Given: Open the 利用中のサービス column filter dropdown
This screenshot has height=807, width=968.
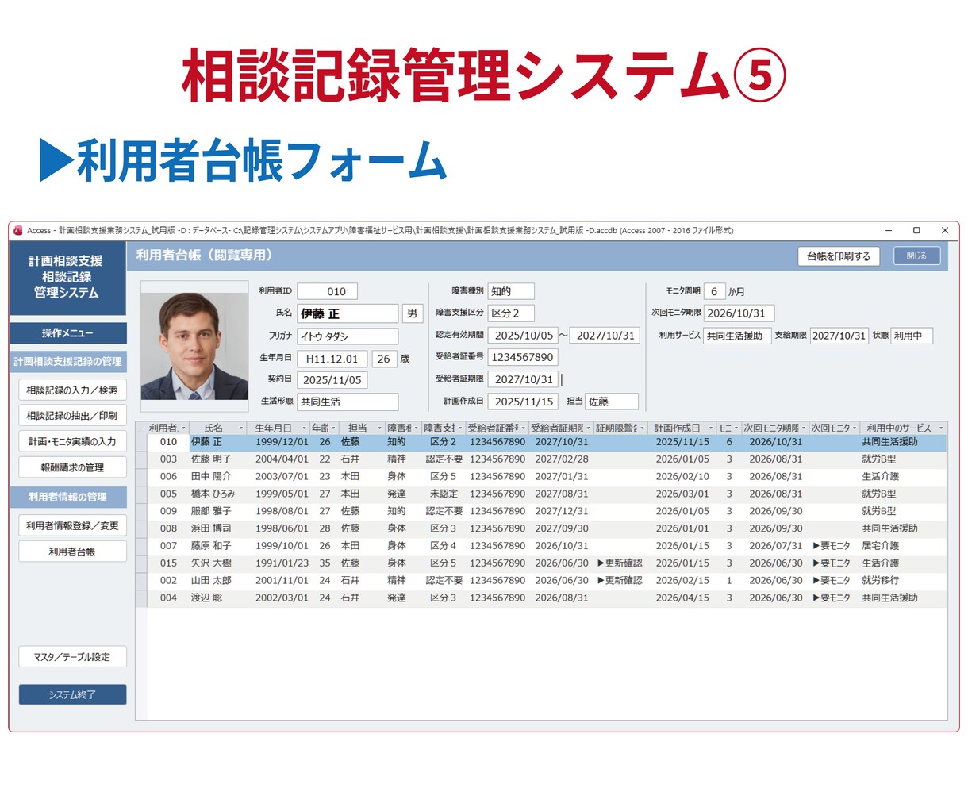Looking at the screenshot, I should click(x=941, y=428).
